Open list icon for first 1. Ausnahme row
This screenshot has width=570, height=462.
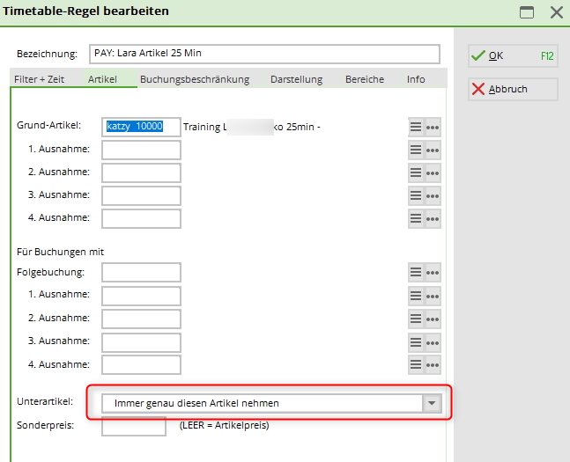(416, 150)
